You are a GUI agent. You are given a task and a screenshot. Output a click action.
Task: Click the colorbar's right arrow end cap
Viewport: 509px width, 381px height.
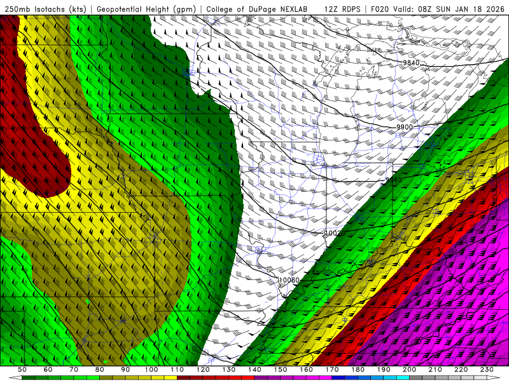coord(494,378)
